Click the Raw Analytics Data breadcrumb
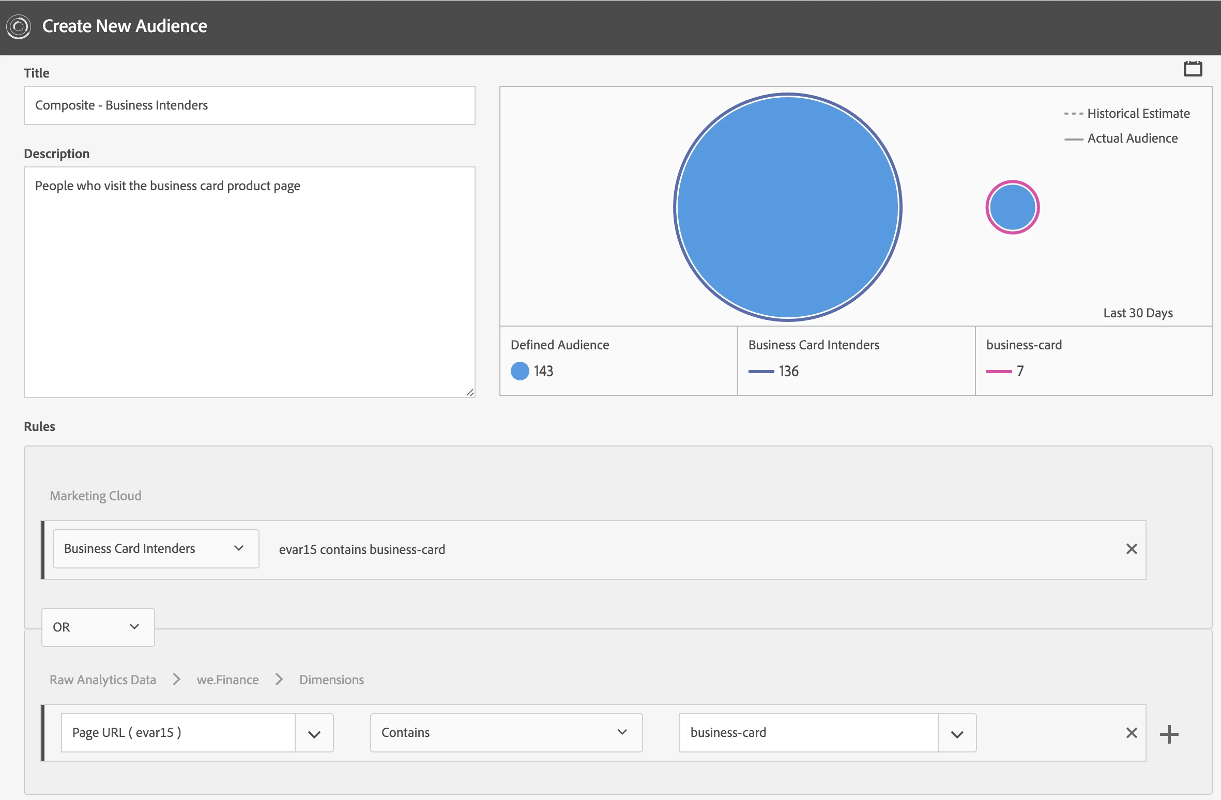The height and width of the screenshot is (800, 1221). pos(102,680)
